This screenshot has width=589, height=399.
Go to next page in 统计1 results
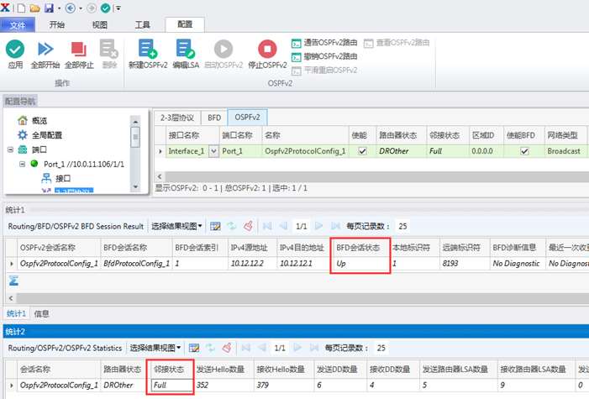click(319, 226)
